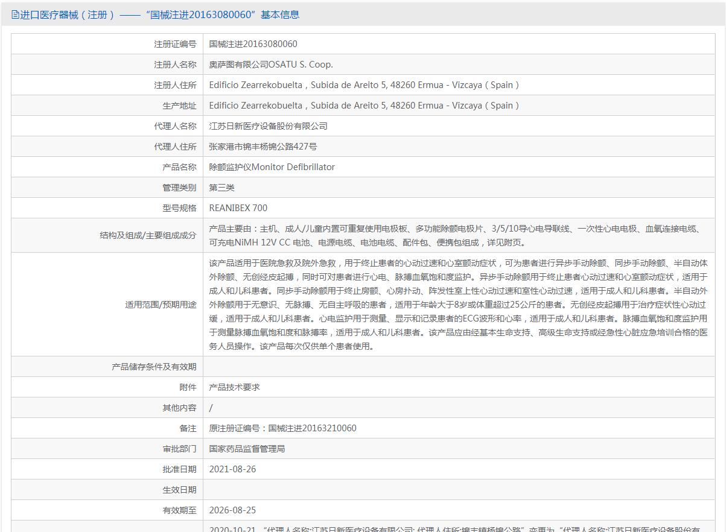Select the 第三类 management category value
Viewport: 726px width, 532px height.
click(x=221, y=188)
